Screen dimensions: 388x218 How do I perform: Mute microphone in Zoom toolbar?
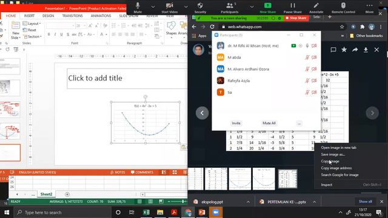click(x=138, y=8)
